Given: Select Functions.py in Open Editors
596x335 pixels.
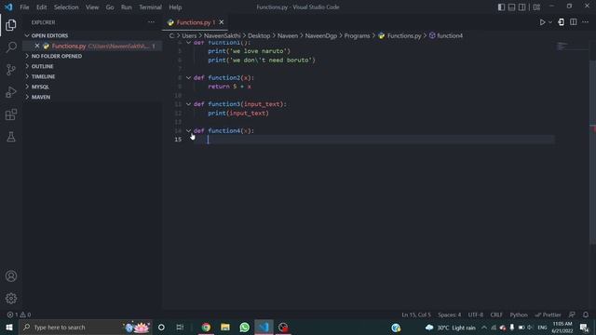Looking at the screenshot, I should click(92, 46).
